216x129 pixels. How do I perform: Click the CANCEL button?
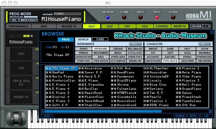coord(180,116)
